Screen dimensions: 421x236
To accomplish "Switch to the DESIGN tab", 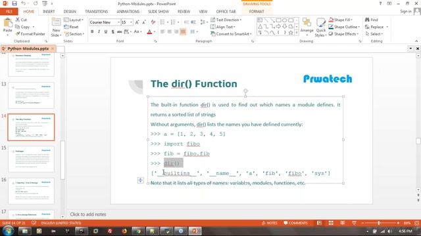I will pos(70,12).
